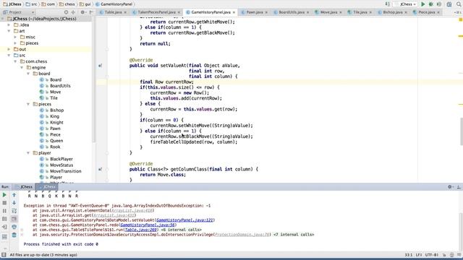Start debugging with the bug icon in the top toolbar
463x260 pixels.
click(x=431, y=4)
